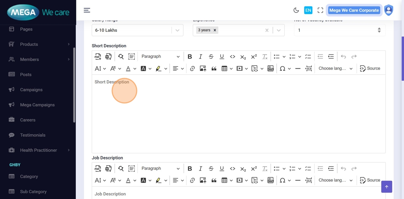
Task: Open Paragraph heading dropdown in Short Description toolbar
Action: coord(160,56)
